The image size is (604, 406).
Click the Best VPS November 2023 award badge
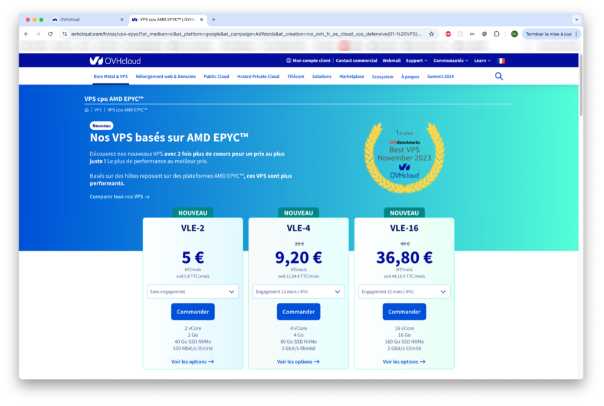click(404, 157)
